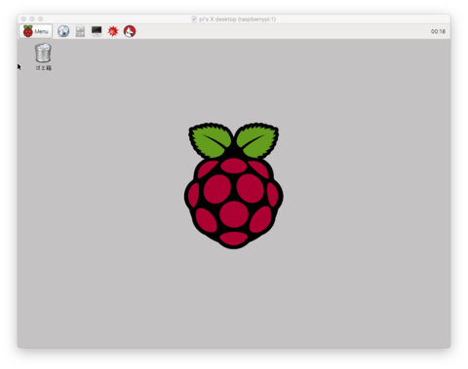Launch the web browser globe icon

pyautogui.click(x=63, y=31)
